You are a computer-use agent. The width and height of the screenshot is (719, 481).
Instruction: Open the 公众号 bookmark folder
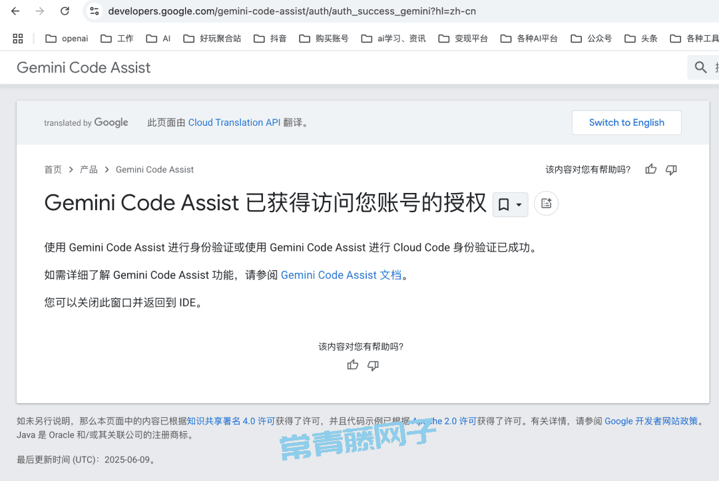point(592,39)
